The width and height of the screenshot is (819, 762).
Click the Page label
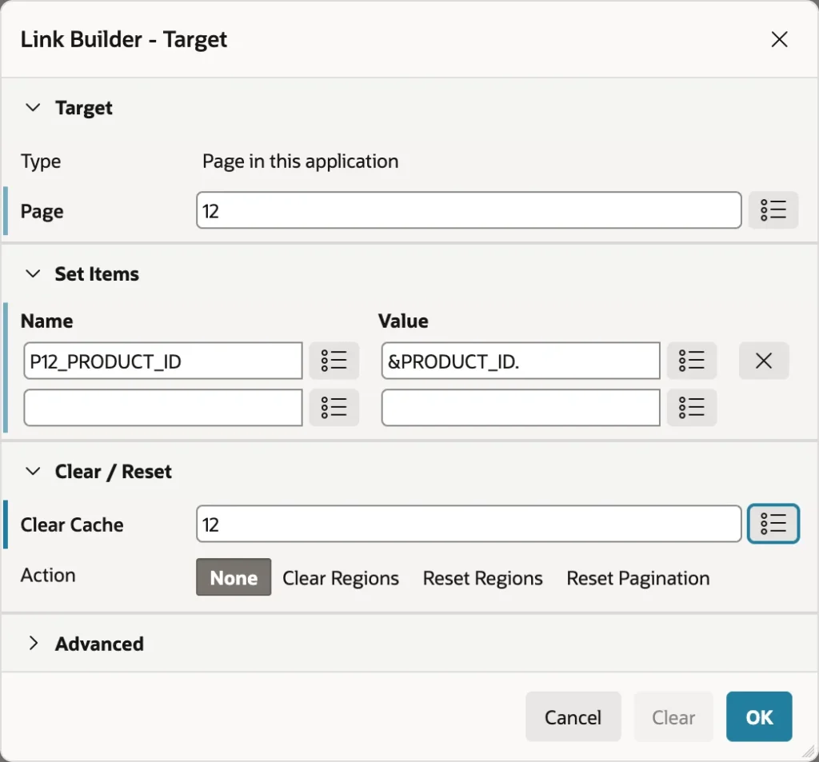[42, 211]
